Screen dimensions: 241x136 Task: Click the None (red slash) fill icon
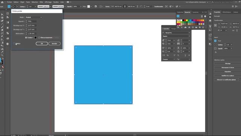[3, 67]
